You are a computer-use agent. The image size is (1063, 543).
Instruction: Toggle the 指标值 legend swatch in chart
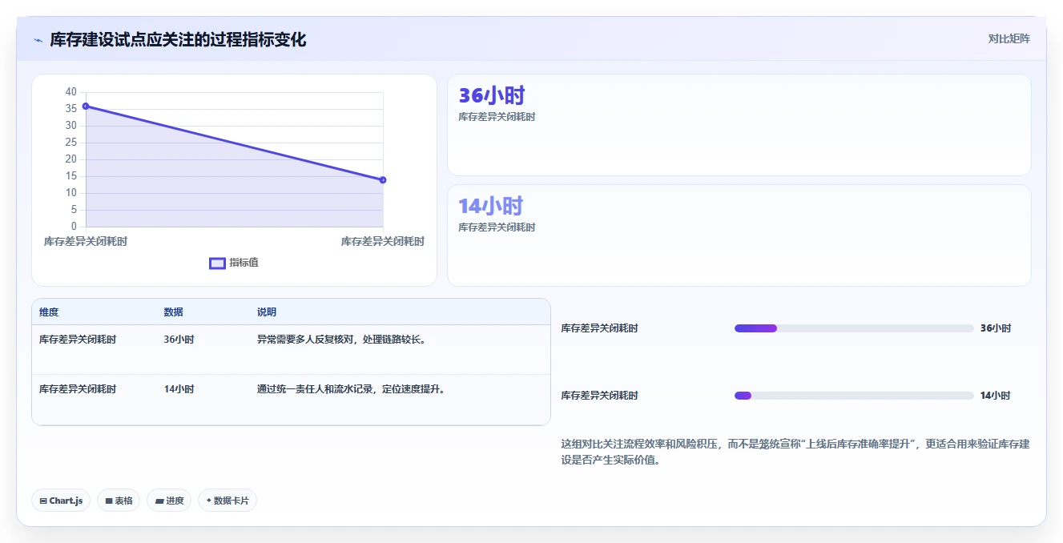pyautogui.click(x=217, y=263)
